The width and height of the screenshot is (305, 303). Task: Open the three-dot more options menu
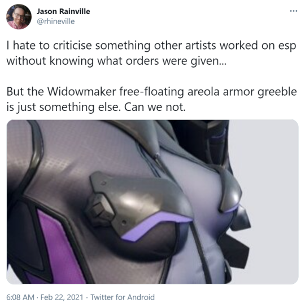click(x=294, y=11)
